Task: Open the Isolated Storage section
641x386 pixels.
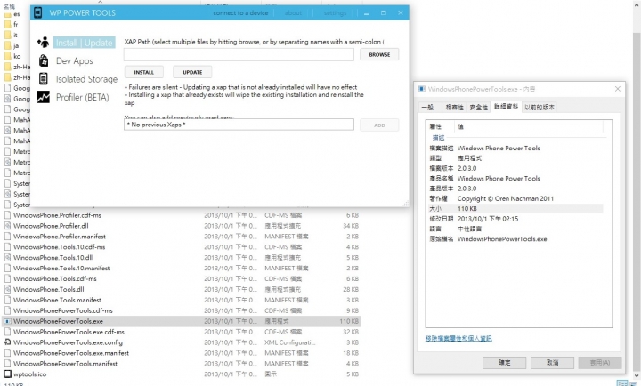Action: (x=86, y=79)
